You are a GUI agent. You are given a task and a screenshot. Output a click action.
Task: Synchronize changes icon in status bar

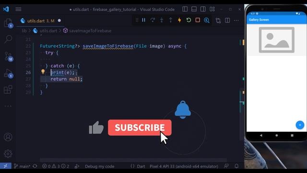click(x=35, y=166)
